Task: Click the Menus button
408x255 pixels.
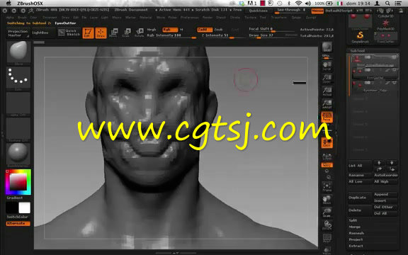Action: tap(317, 11)
